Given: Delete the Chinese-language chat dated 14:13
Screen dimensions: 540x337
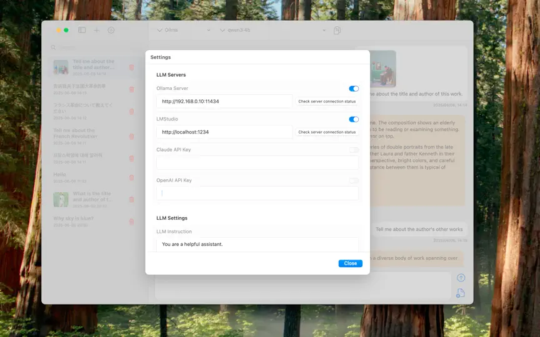Looking at the screenshot, I should [x=131, y=89].
